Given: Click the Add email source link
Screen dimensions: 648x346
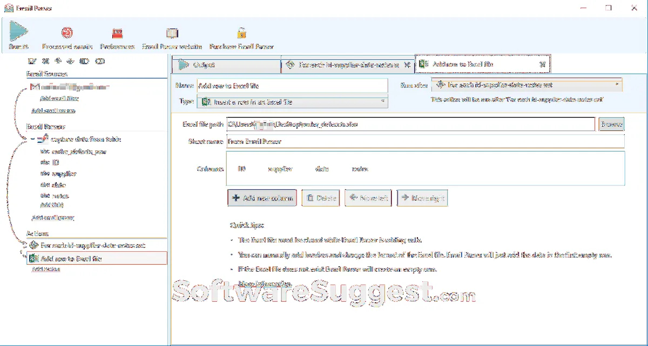Looking at the screenshot, I should click(x=53, y=110).
